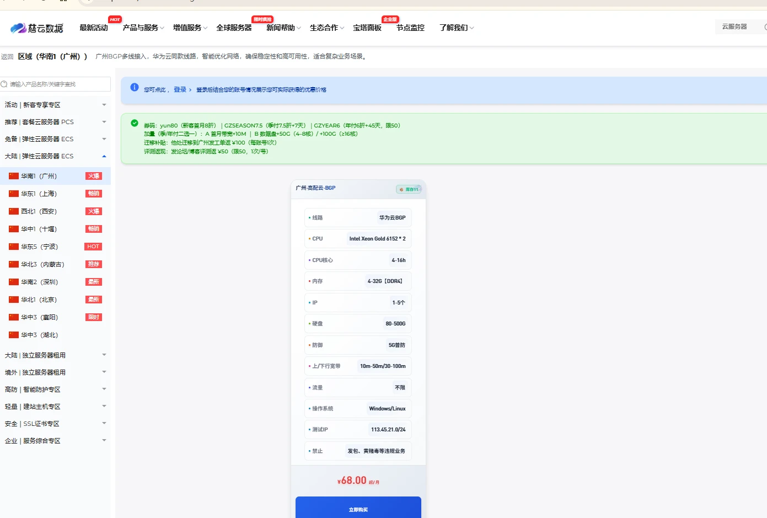Collapse the 大陆 | 弹性云服务器 ECS section
767x518 pixels.
point(104,156)
